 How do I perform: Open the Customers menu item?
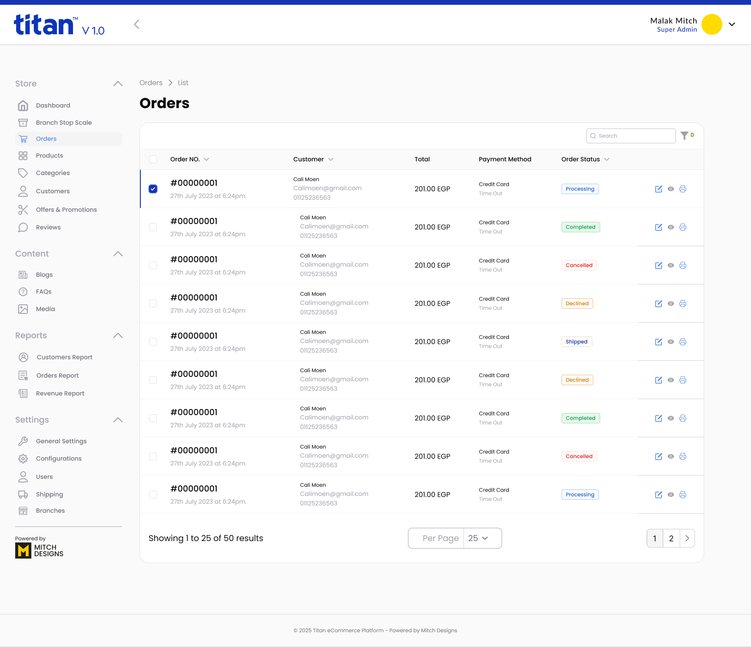pos(53,191)
